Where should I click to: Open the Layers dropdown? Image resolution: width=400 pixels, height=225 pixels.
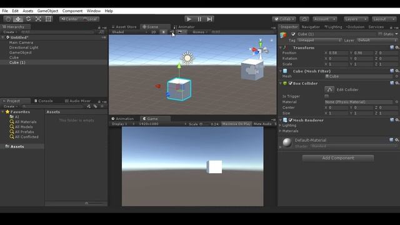pyautogui.click(x=356, y=19)
